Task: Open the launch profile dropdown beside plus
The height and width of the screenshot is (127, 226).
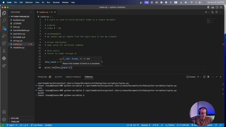Action: (x=201, y=77)
